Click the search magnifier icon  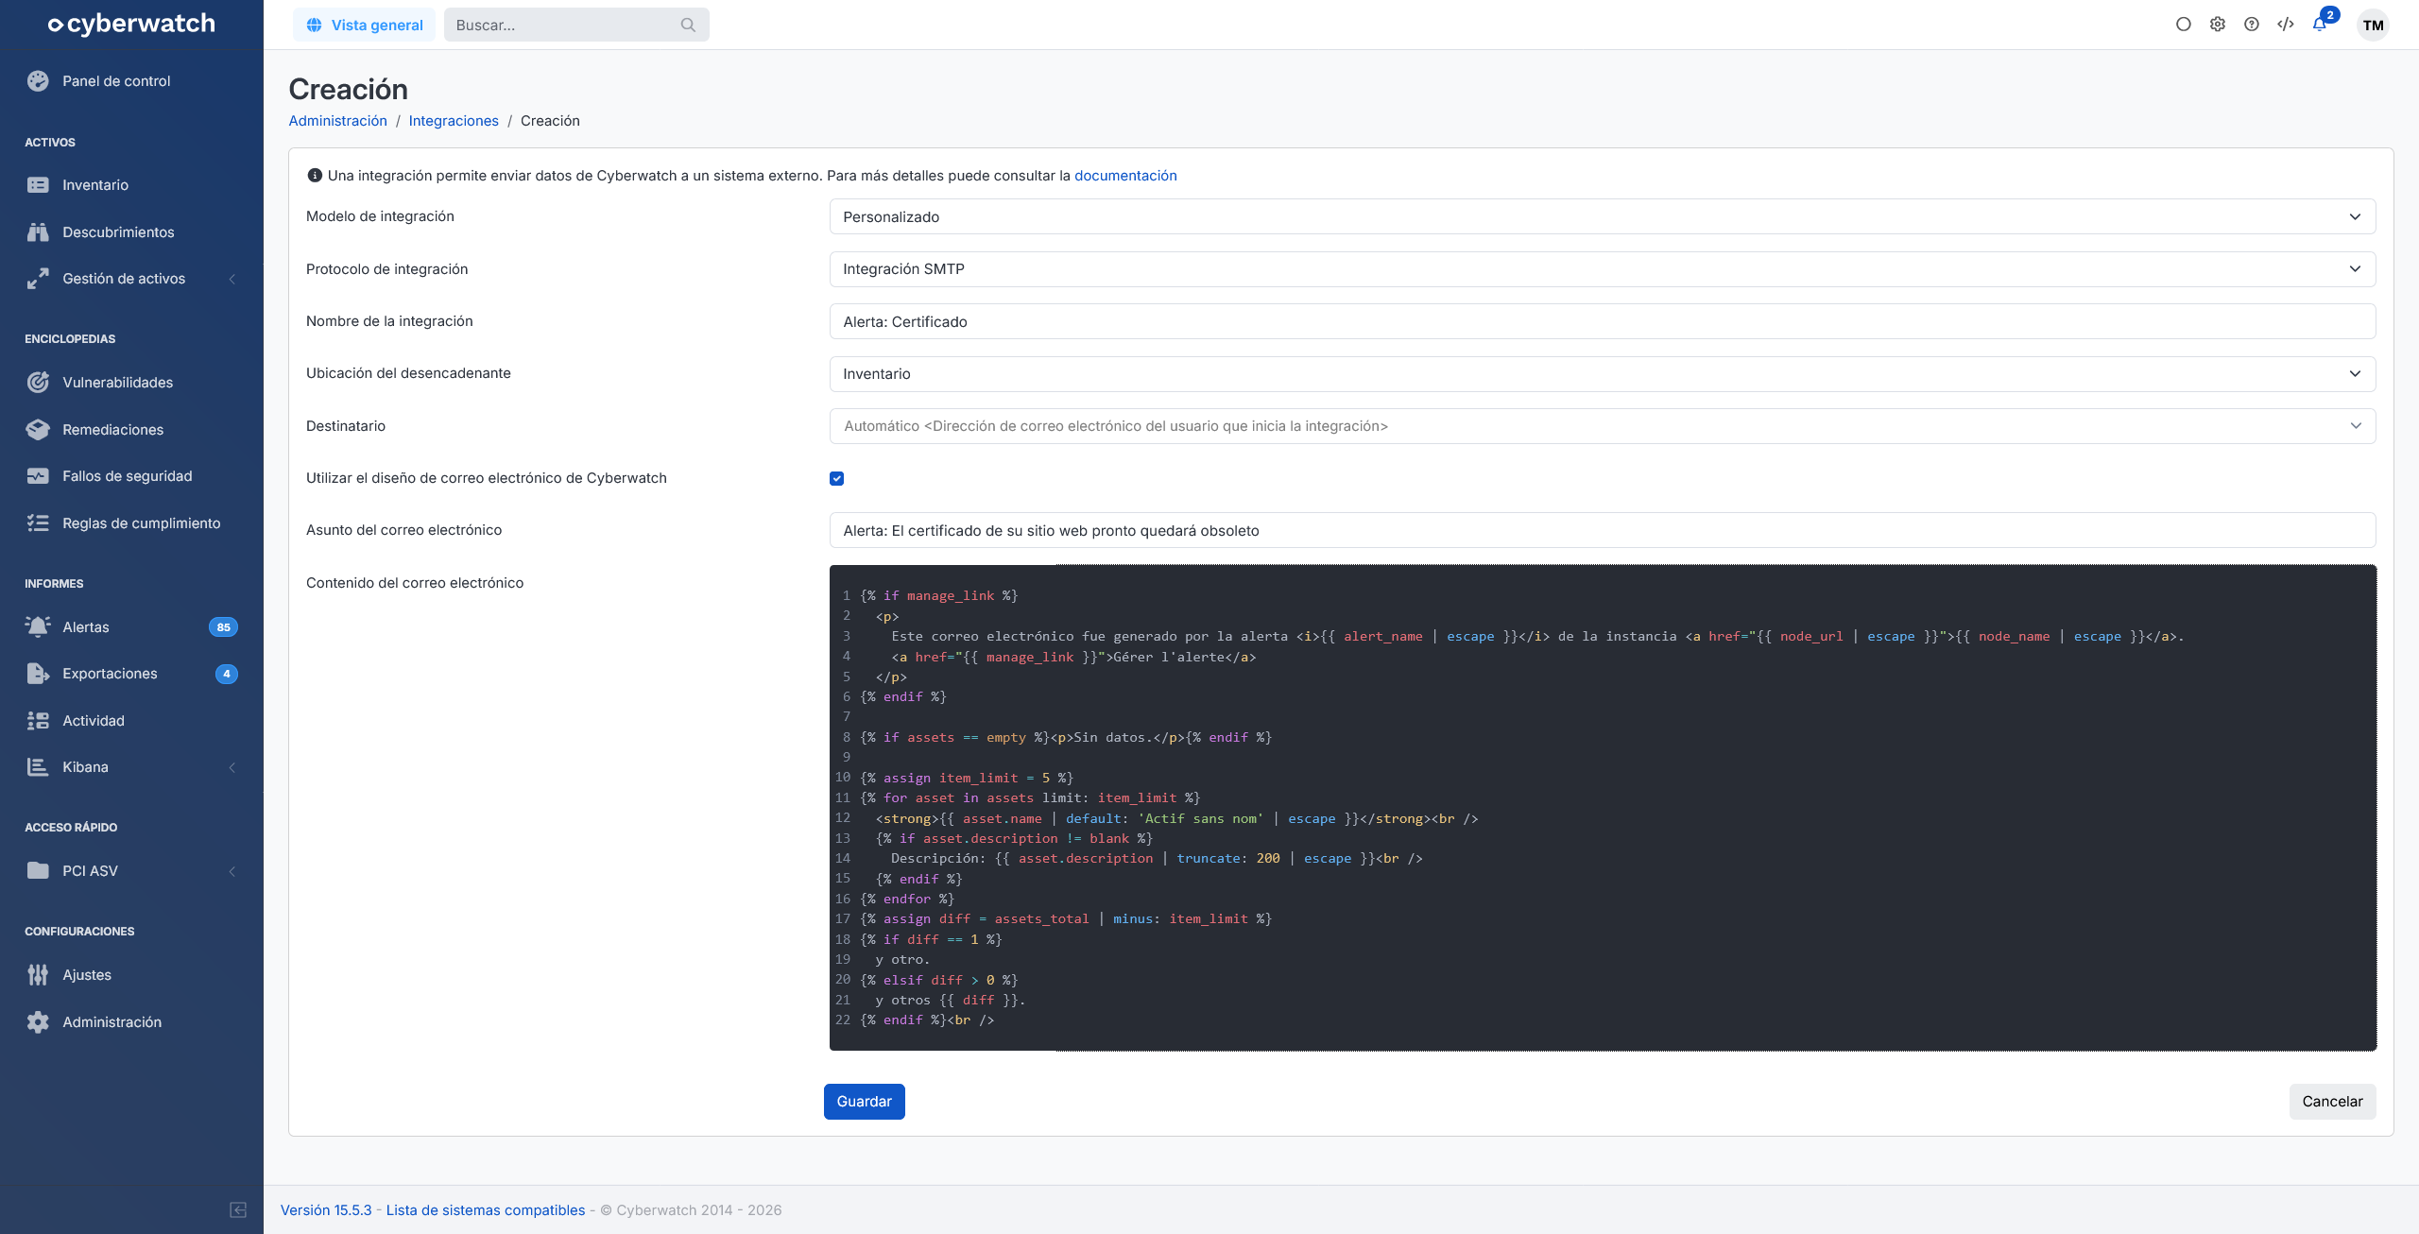(x=688, y=25)
